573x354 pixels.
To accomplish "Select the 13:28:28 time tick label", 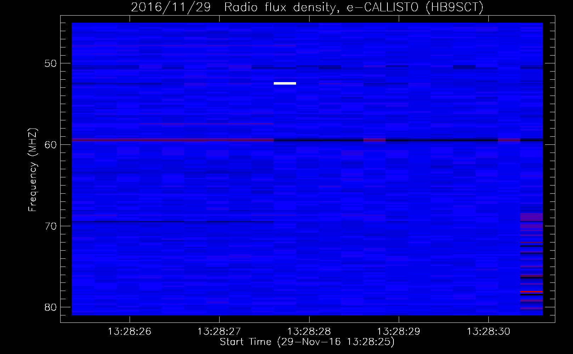I will [309, 331].
